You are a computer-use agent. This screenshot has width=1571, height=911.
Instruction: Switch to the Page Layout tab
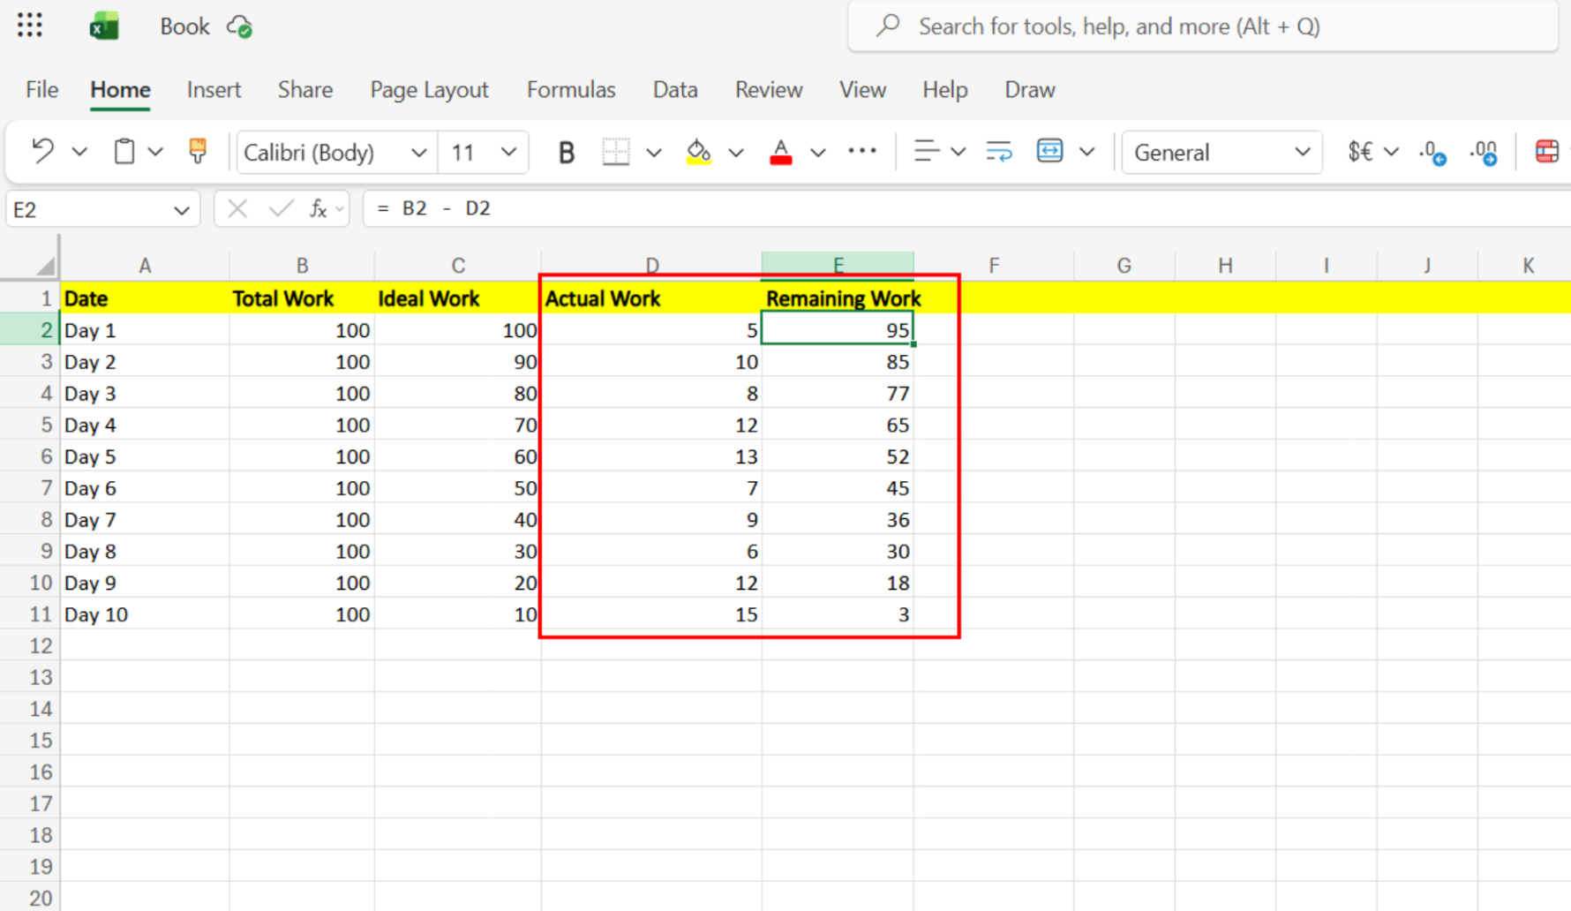click(429, 89)
